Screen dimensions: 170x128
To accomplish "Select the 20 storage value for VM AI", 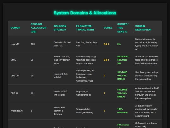I will point(32,60).
